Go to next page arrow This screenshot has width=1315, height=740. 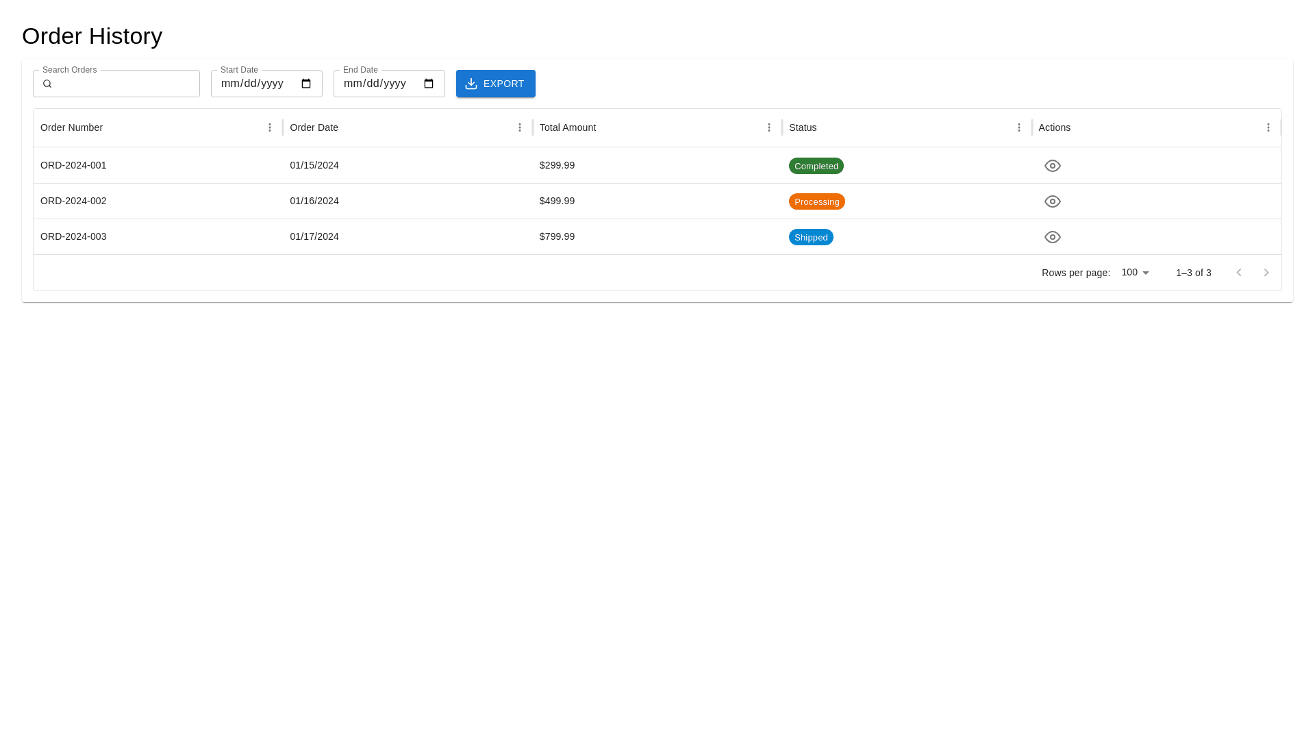[1266, 273]
